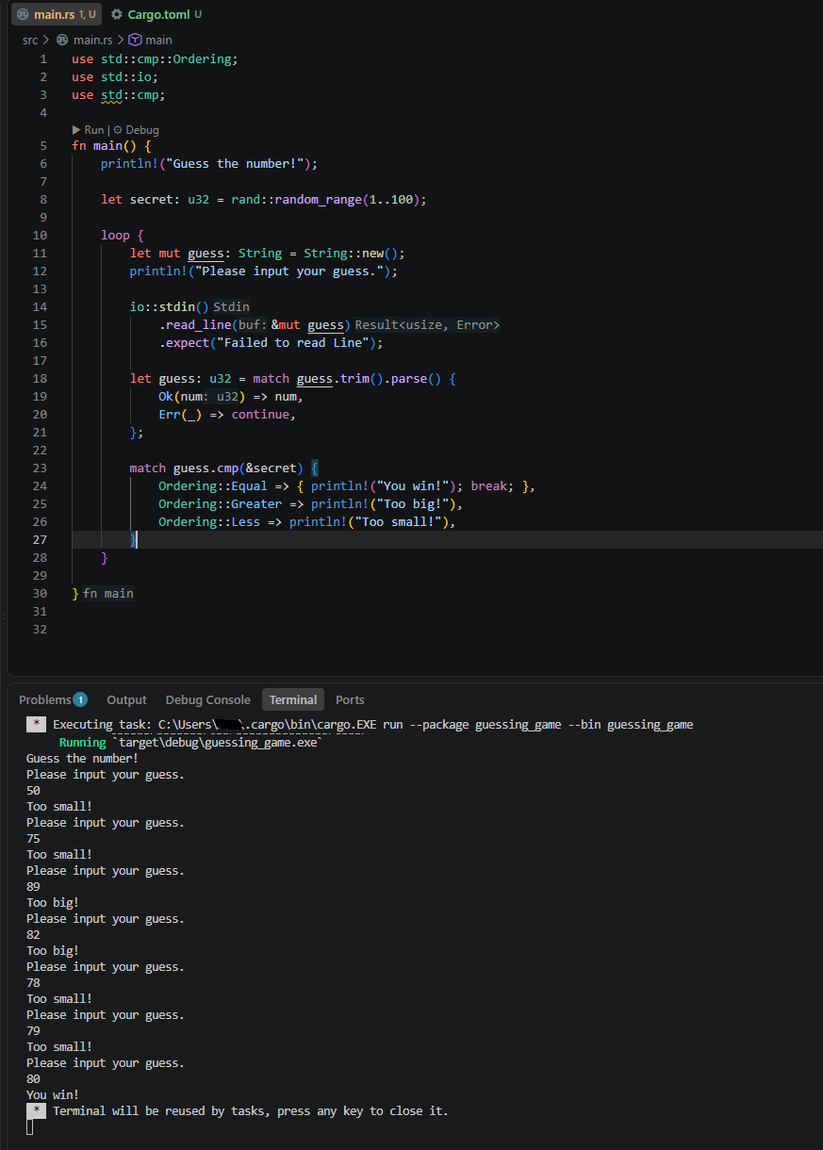Click the guess '78' in terminal
Viewport: 823px width, 1150px height.
click(34, 983)
